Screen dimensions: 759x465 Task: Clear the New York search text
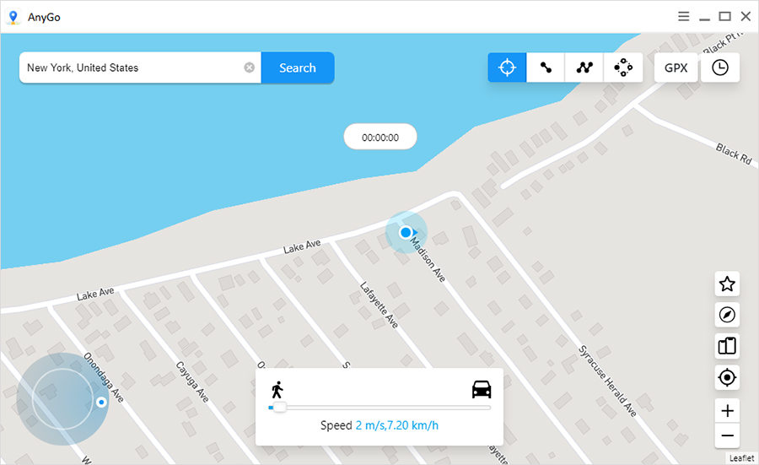[x=249, y=68]
